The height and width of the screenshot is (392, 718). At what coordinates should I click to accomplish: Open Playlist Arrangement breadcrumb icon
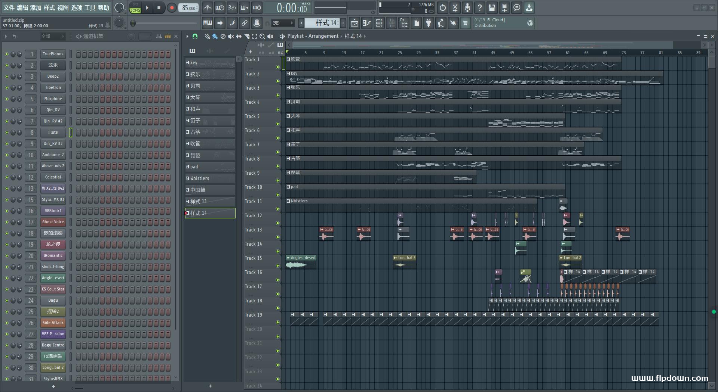coord(282,36)
